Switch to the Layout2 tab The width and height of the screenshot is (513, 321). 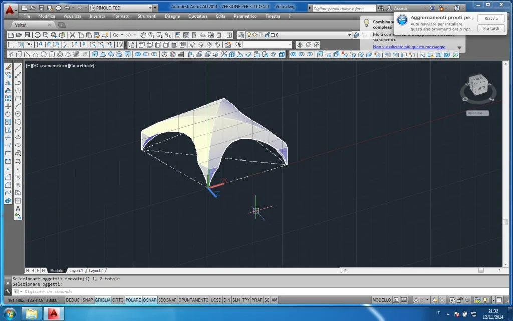tap(96, 270)
